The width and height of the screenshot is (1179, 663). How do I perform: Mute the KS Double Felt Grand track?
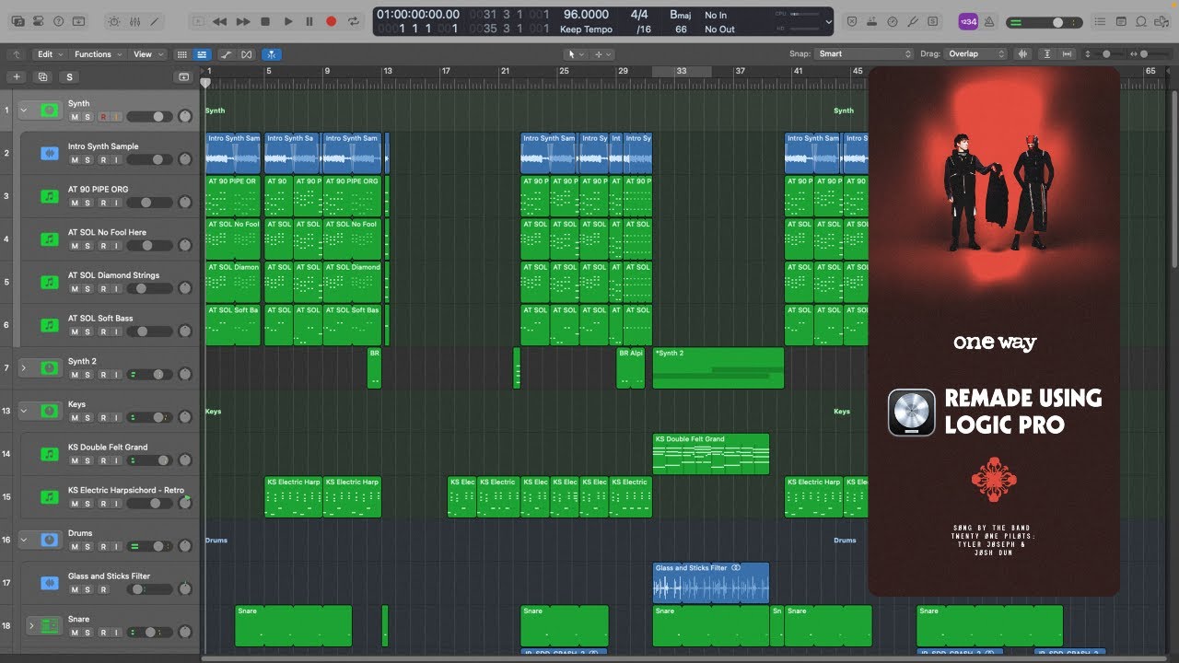75,460
